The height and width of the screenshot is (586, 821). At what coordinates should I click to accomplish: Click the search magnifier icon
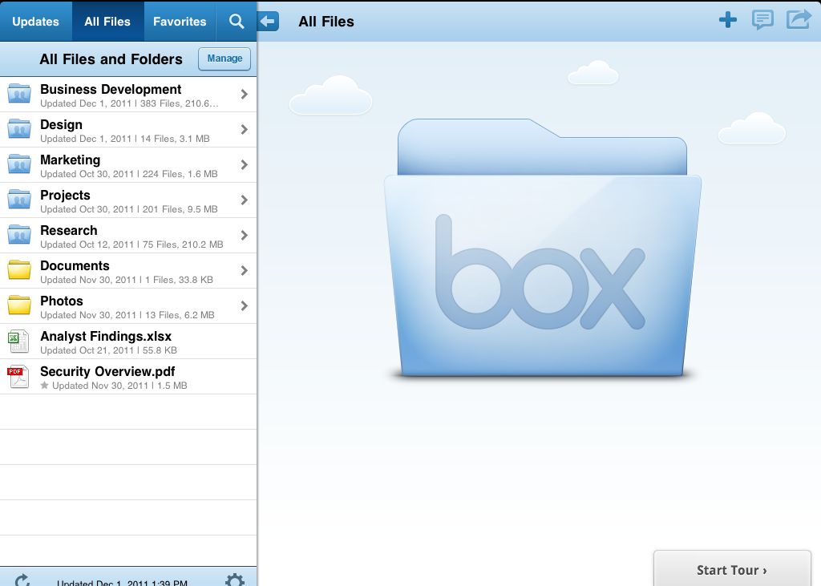(x=237, y=22)
